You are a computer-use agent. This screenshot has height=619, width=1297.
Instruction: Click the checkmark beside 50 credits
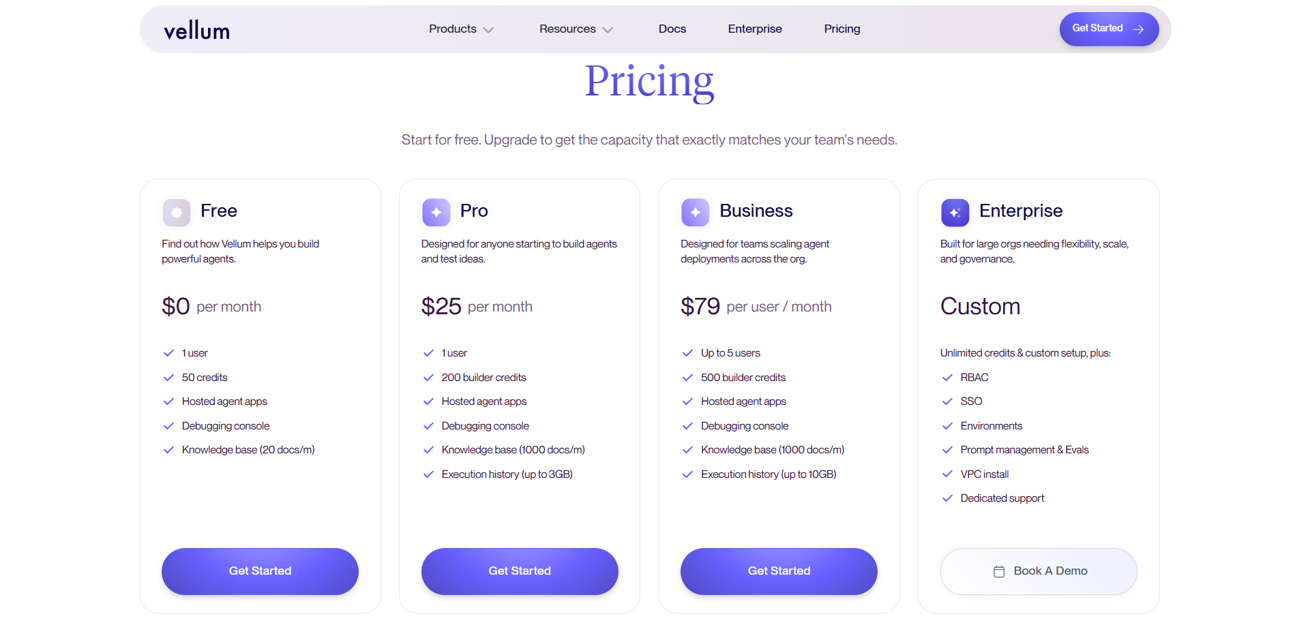tap(168, 377)
